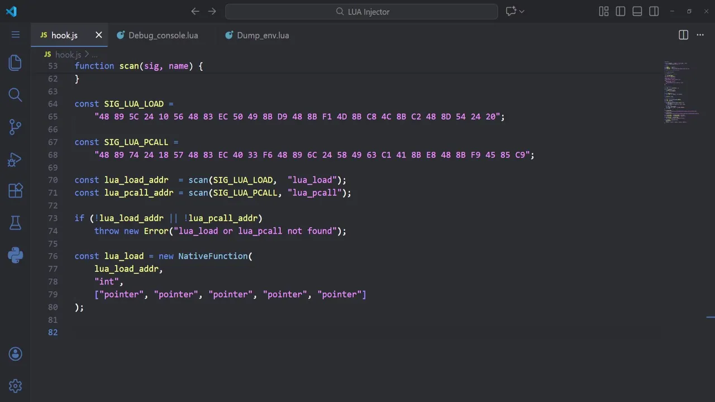Viewport: 715px width, 402px height.
Task: Open the hamburger application menu
Action: click(x=15, y=35)
